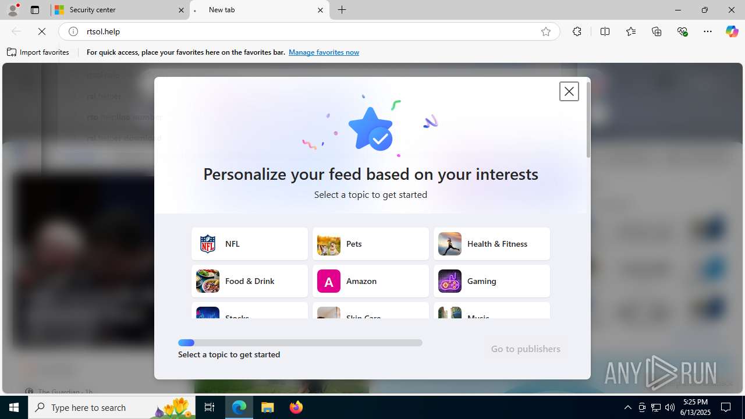Switch to the Security center tab
The width and height of the screenshot is (745, 419).
click(120, 10)
